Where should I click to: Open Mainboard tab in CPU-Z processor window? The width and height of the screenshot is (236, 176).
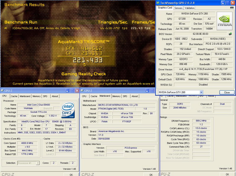point(25,96)
